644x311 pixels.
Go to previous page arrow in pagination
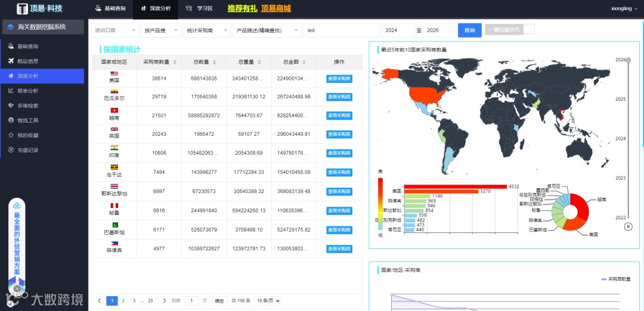click(100, 301)
